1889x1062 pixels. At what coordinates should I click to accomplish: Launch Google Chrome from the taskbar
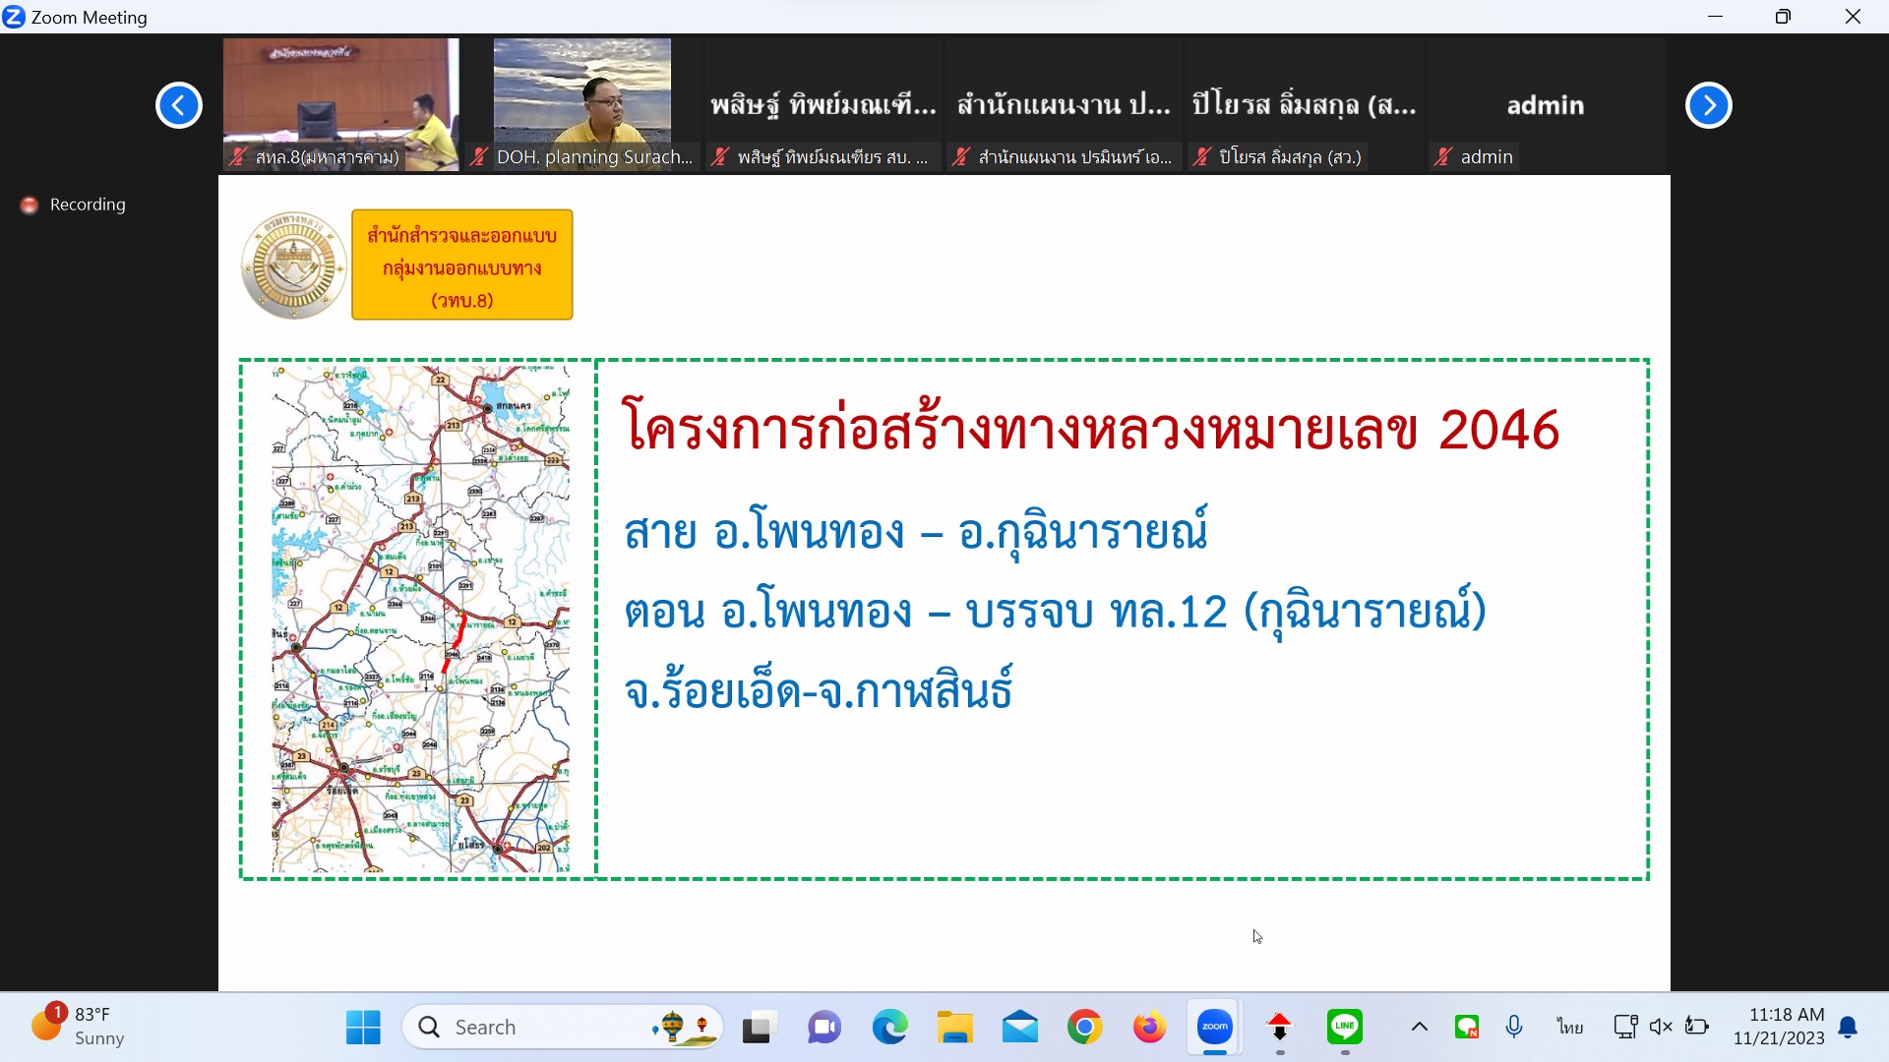(x=1084, y=1028)
